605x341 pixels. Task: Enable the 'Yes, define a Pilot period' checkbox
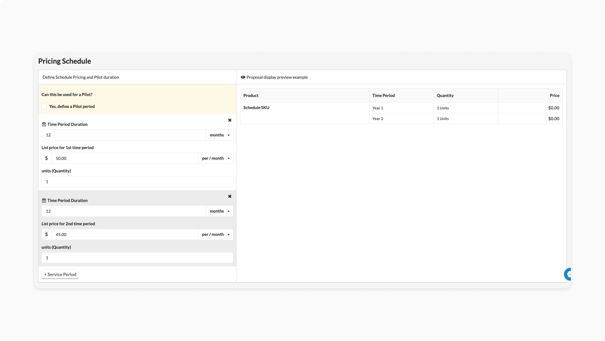tap(44, 106)
